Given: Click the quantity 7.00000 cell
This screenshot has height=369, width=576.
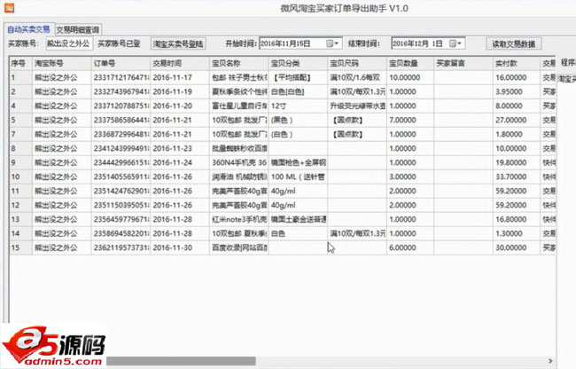Looking at the screenshot, I should coord(410,120).
